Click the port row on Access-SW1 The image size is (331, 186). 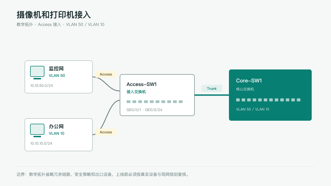pos(155,102)
